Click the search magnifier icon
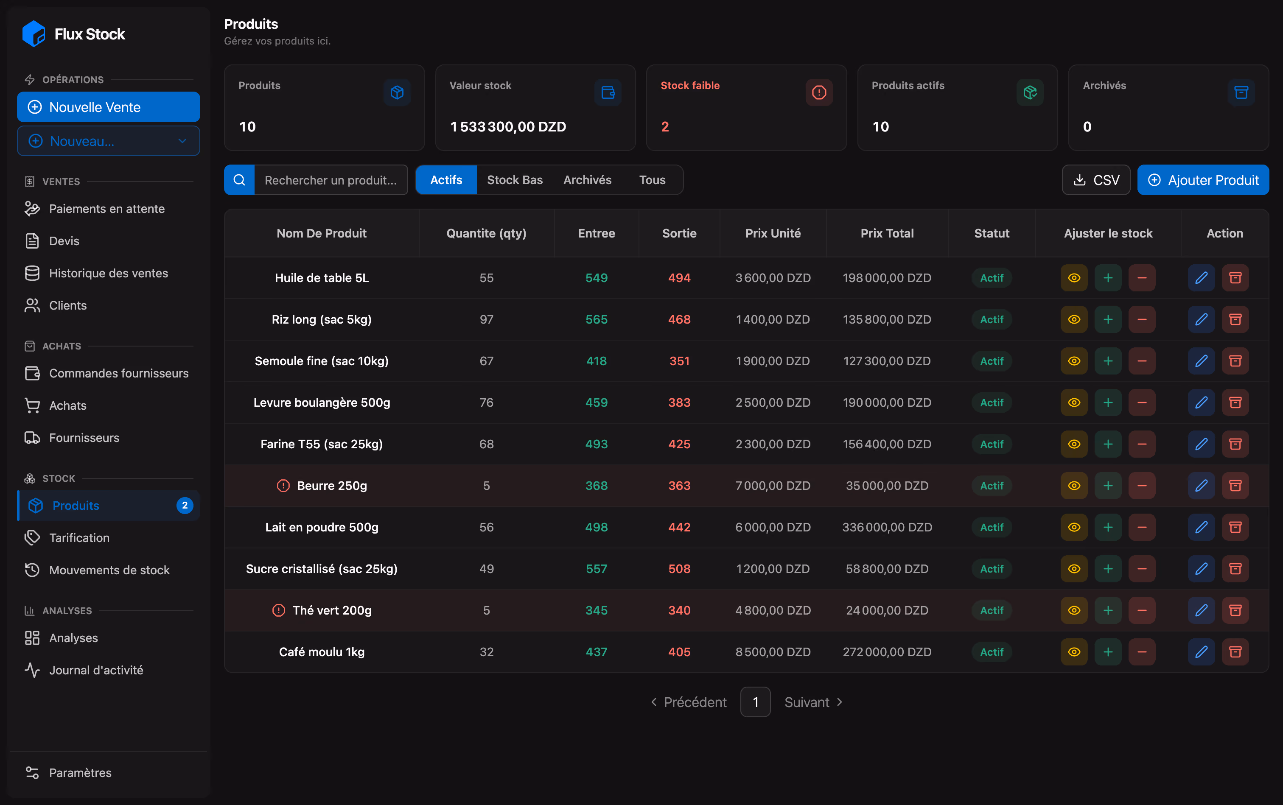Screen dimensions: 1283x805 (x=240, y=180)
